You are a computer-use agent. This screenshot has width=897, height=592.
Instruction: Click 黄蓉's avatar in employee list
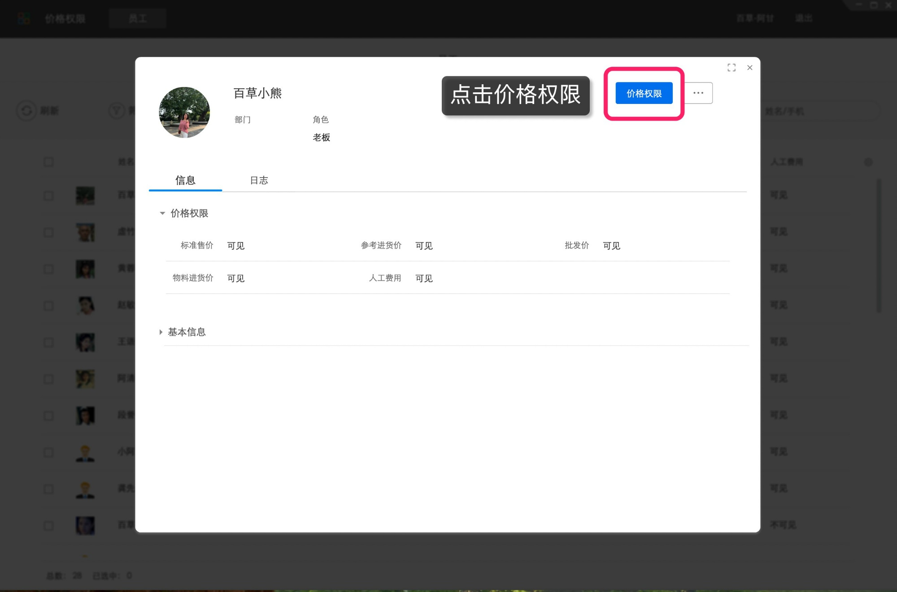click(85, 269)
